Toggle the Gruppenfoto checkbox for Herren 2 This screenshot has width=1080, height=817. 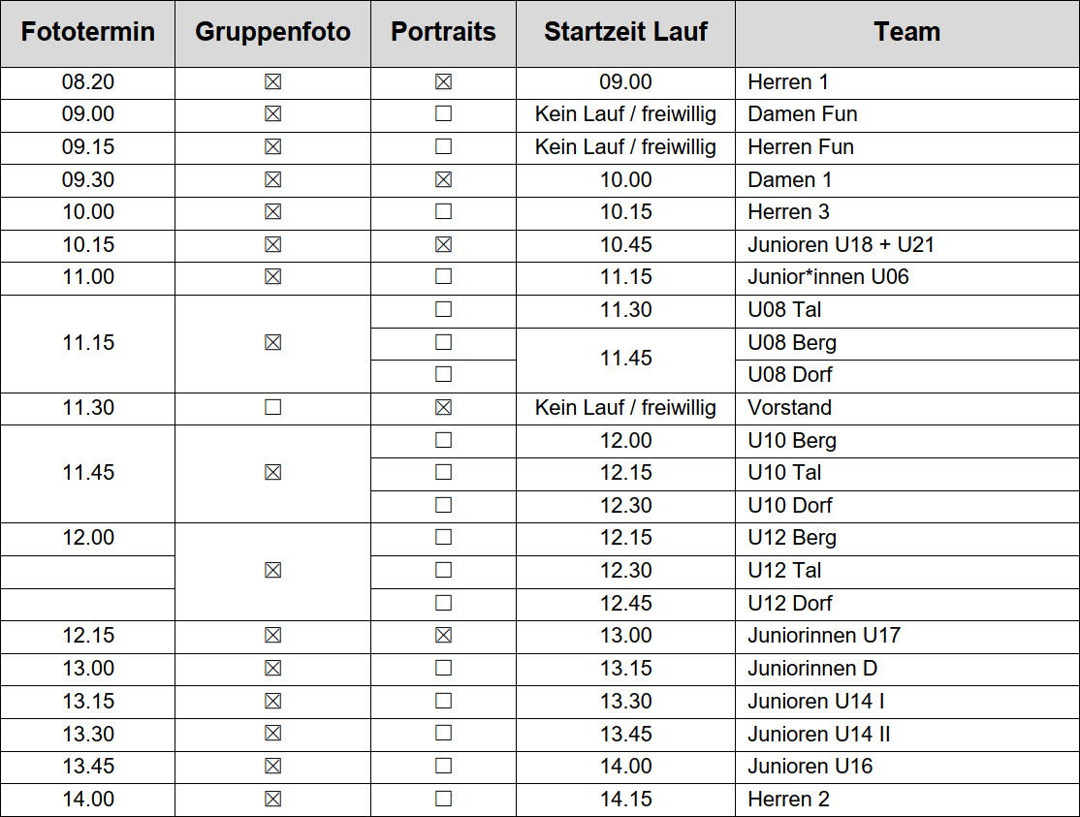272,800
